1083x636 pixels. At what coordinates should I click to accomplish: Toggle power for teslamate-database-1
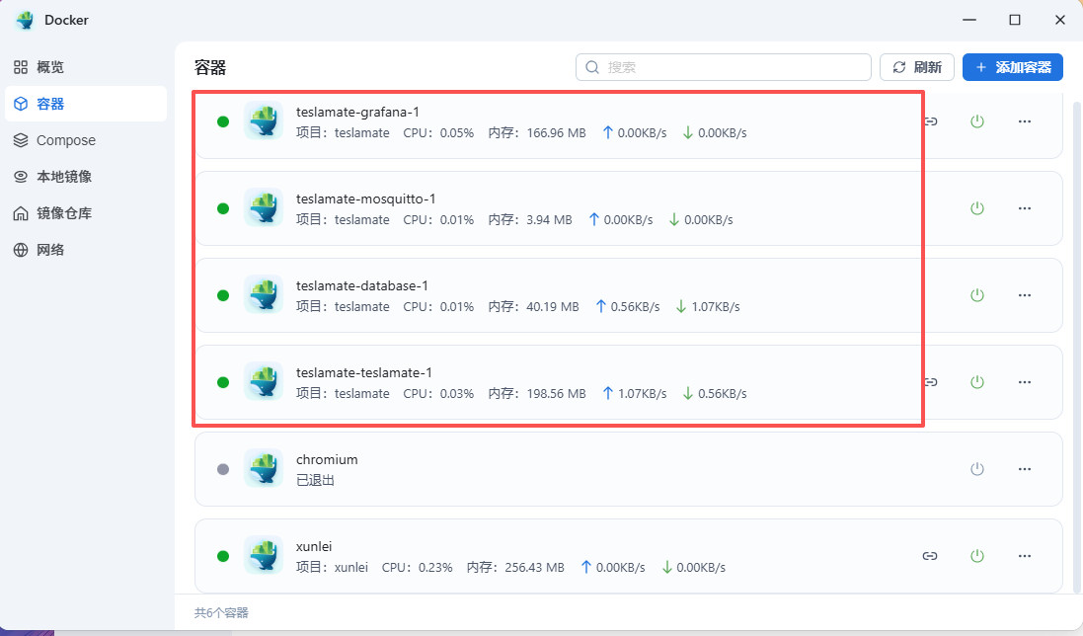pyautogui.click(x=976, y=295)
